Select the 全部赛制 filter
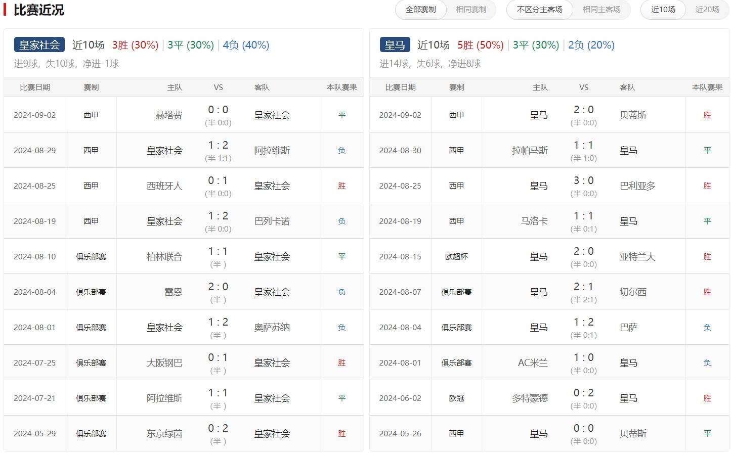 click(x=421, y=10)
